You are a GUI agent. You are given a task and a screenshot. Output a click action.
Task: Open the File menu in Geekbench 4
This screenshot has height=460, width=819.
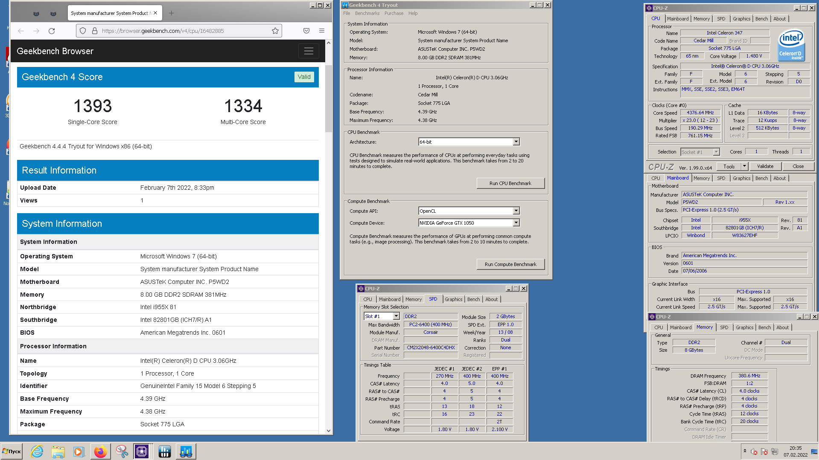click(x=347, y=13)
